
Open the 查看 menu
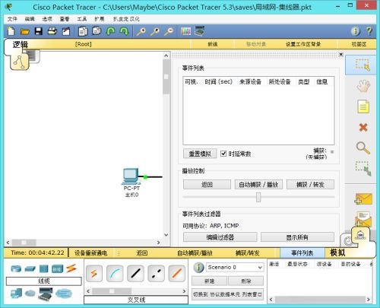[65, 19]
